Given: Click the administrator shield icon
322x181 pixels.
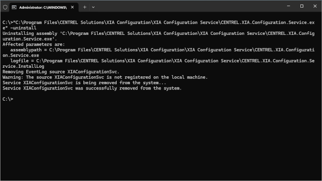Looking at the screenshot, I should click(x=5, y=7).
